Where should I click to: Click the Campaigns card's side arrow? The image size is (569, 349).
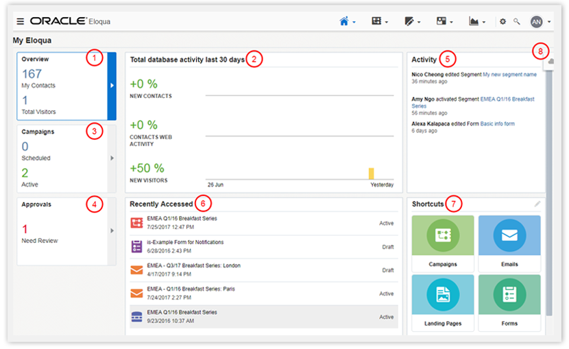click(112, 158)
